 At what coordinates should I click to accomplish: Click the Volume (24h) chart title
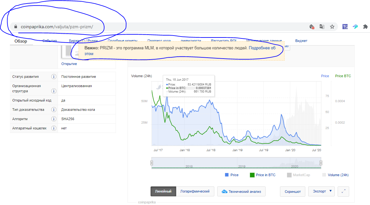[142, 76]
